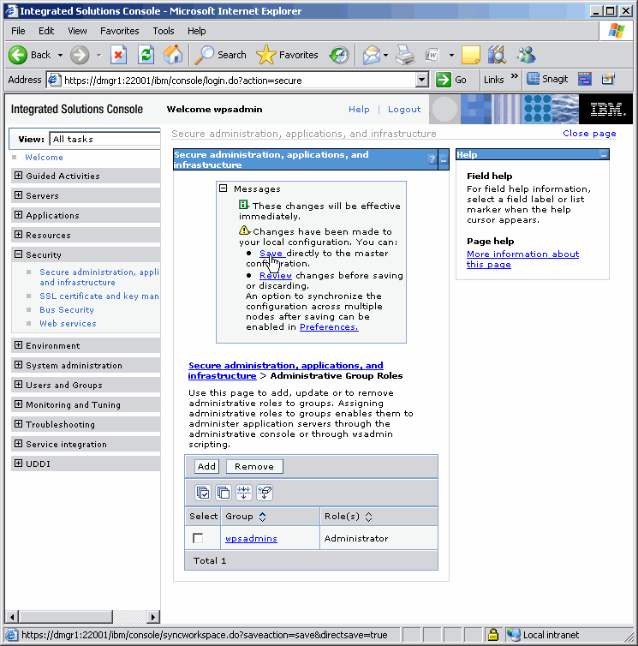Click the Select All table icon
Screen dimensions: 638x646
click(203, 492)
